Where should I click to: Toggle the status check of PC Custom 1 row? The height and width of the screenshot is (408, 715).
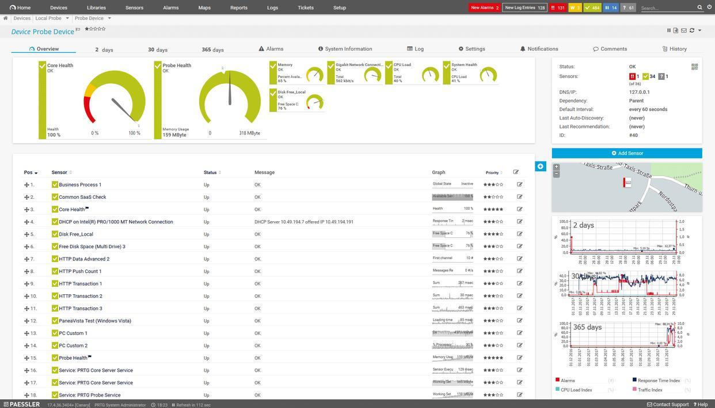[x=55, y=333]
